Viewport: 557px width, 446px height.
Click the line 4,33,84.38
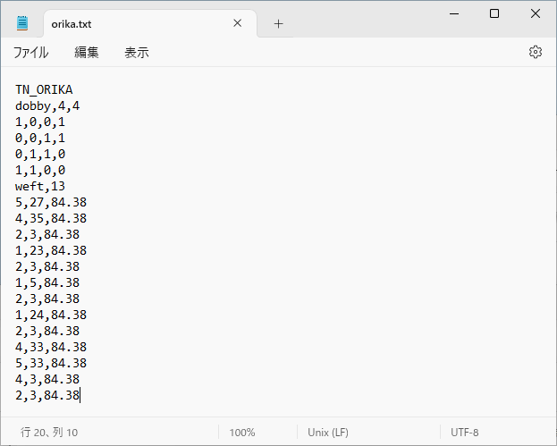tap(51, 348)
